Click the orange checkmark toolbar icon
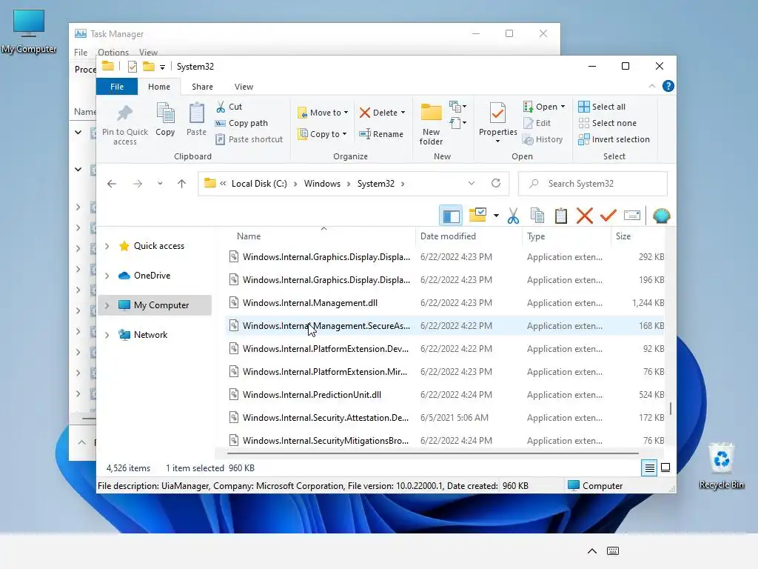The image size is (758, 569). (x=608, y=216)
